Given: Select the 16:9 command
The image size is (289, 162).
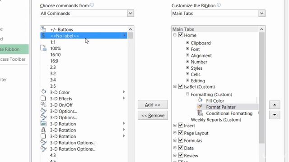Looking at the screenshot, I should [x=54, y=61].
